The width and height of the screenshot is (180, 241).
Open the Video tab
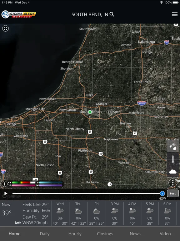[x=165, y=233]
